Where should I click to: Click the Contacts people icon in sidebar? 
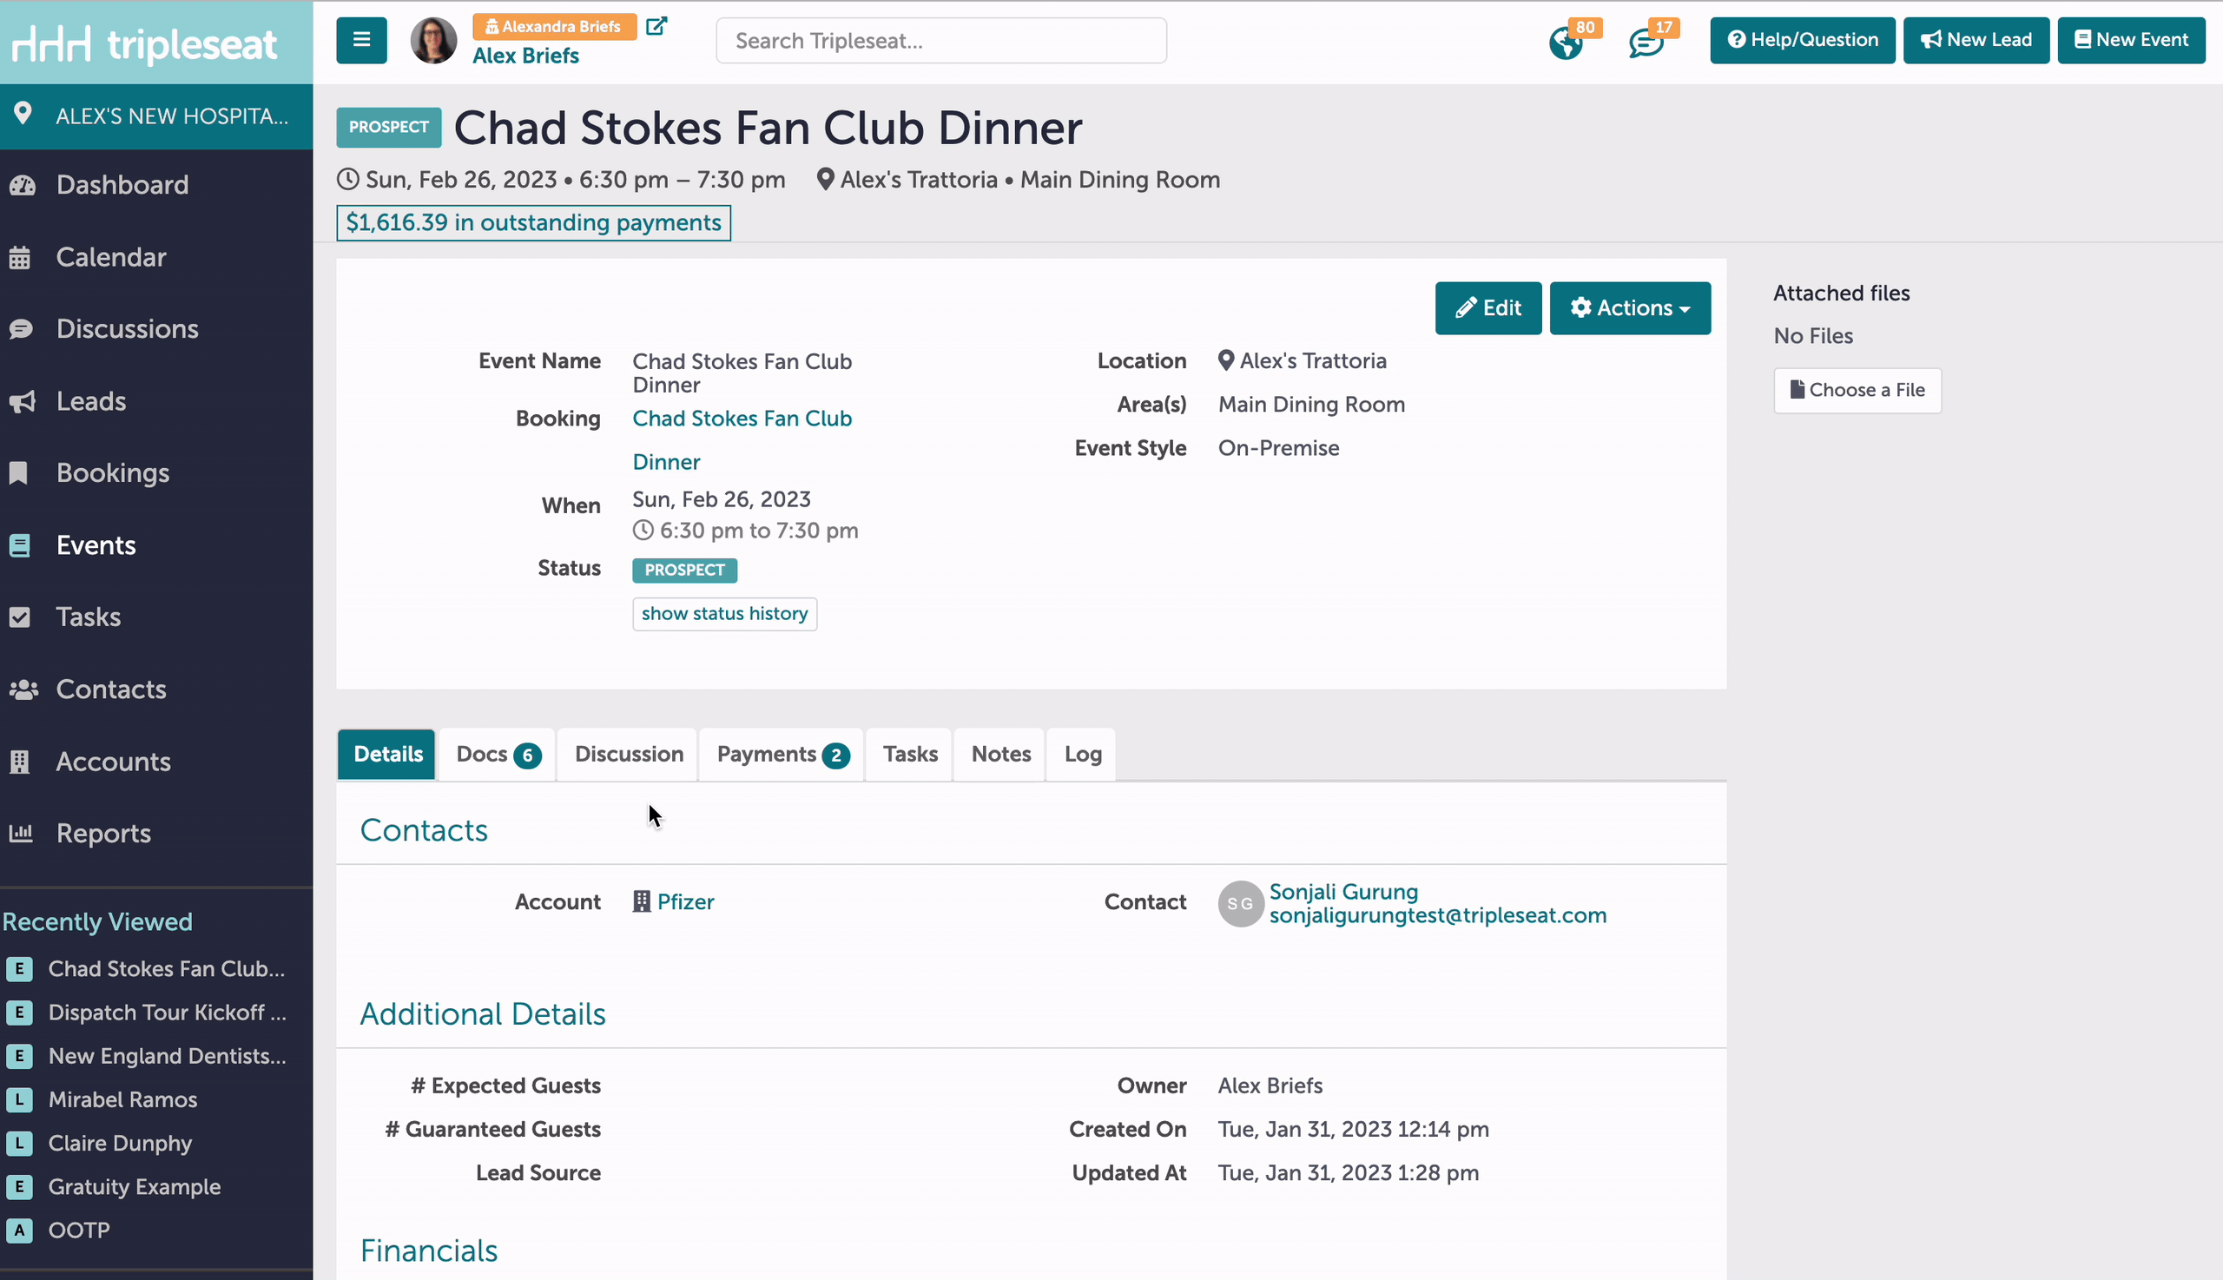pyautogui.click(x=23, y=690)
